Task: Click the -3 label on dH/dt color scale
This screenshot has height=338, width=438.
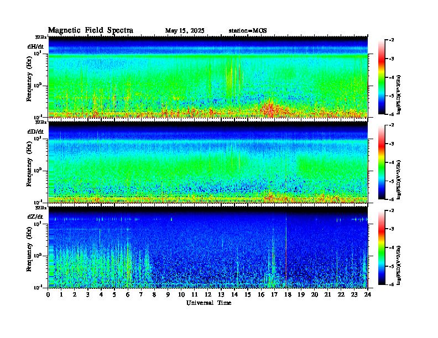Action: pos(392,59)
